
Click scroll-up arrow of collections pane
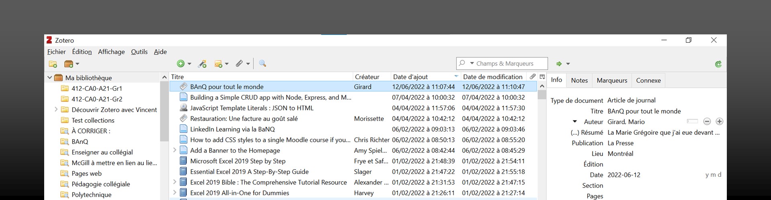[164, 77]
